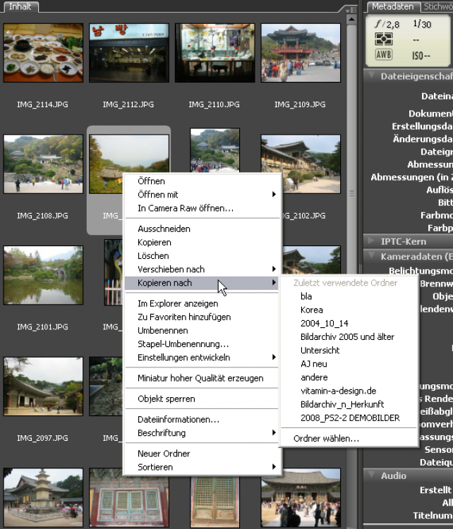
Task: Select thumbnail IMG_2114.JPG
Action: point(43,53)
